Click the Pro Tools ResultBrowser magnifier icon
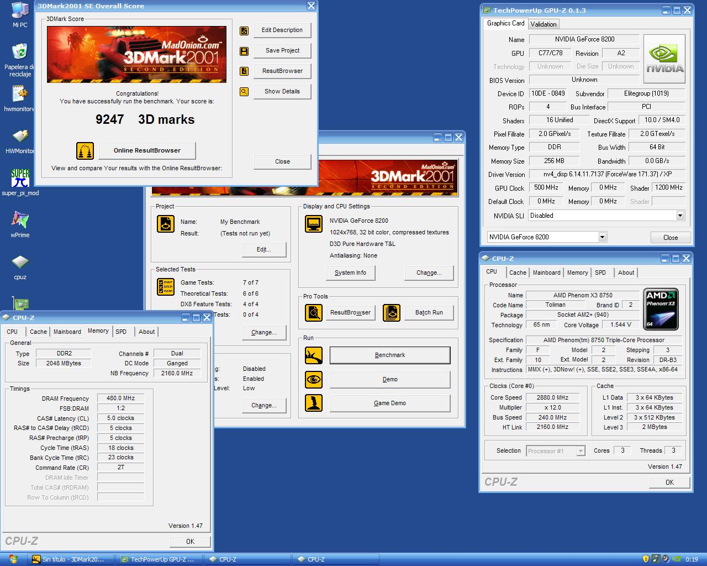The height and width of the screenshot is (566, 707). pos(314,313)
